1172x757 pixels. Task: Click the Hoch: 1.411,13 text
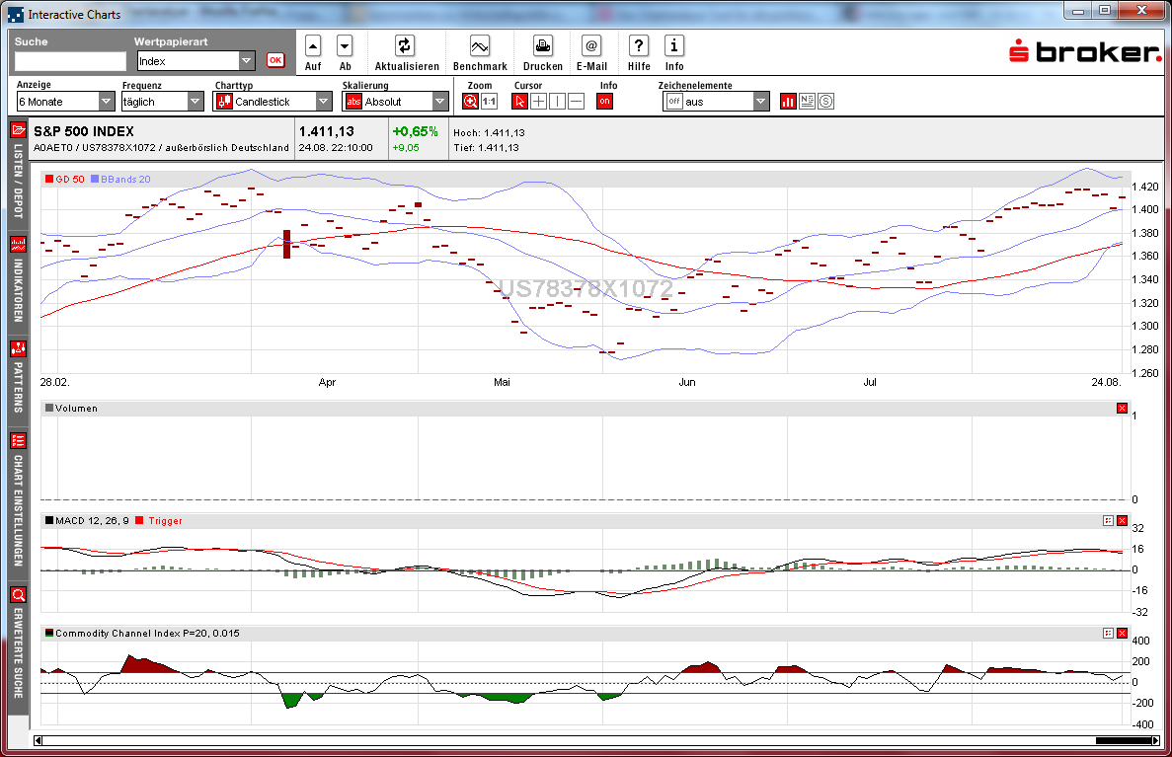(x=489, y=132)
